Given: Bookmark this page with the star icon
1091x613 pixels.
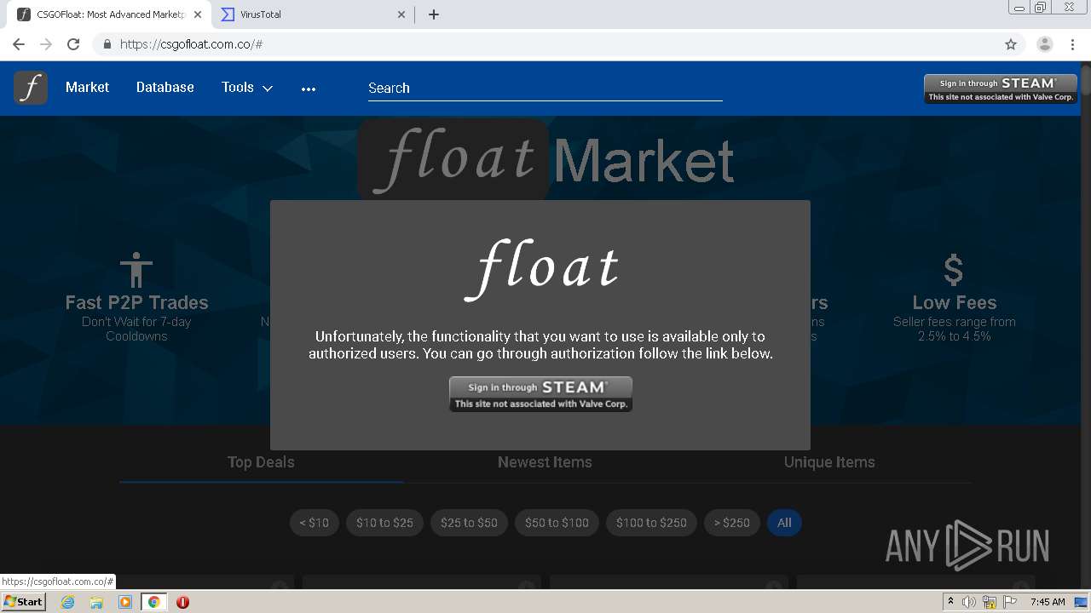Looking at the screenshot, I should [1011, 44].
